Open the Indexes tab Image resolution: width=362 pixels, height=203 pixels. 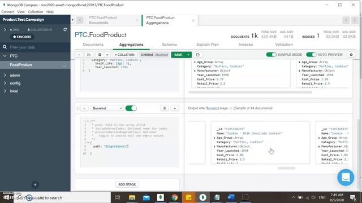245,45
